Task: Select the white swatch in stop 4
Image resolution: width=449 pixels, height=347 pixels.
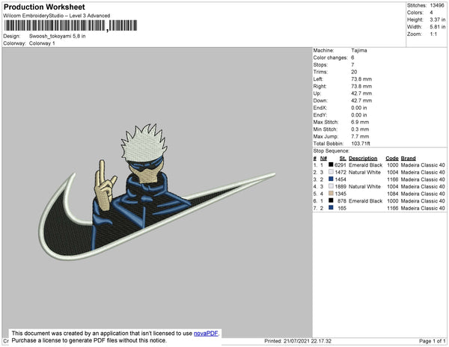Action: point(331,186)
